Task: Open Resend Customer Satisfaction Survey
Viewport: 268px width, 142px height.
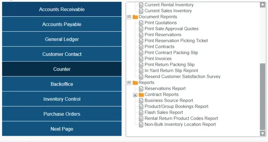Action: pos(182,77)
